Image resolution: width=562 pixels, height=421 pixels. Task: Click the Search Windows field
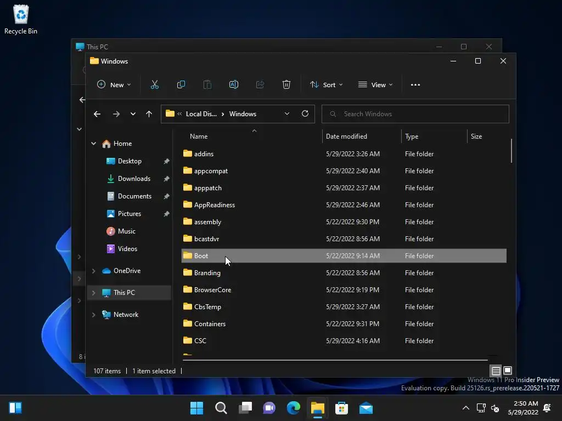point(415,114)
